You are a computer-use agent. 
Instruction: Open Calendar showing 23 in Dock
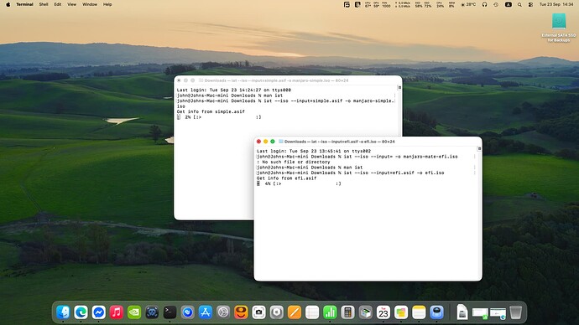pos(383,312)
